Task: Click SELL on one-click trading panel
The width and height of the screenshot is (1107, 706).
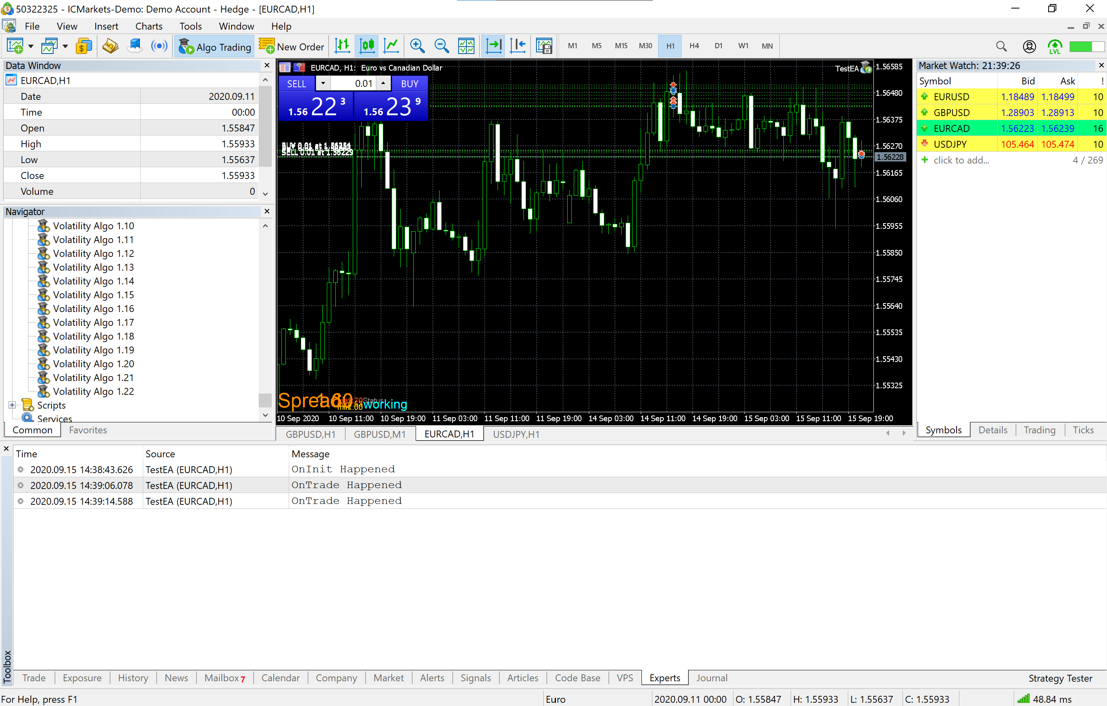Action: coord(296,84)
